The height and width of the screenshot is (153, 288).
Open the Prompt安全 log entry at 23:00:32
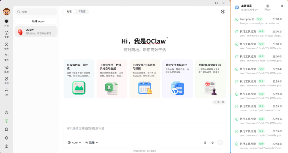click(x=259, y=21)
